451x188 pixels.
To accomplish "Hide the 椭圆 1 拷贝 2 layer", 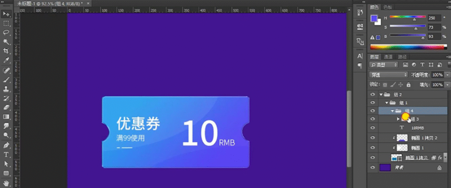I will click(373, 138).
